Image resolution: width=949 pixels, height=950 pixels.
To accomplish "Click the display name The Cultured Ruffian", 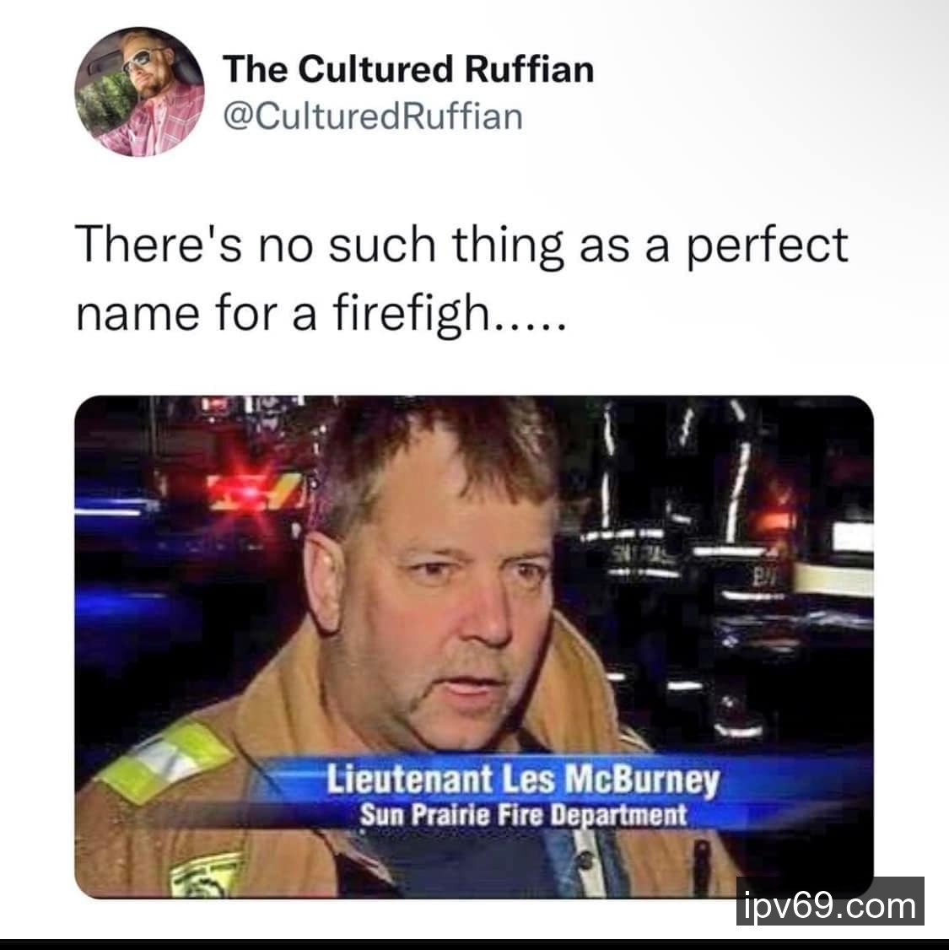I will pyautogui.click(x=408, y=68).
